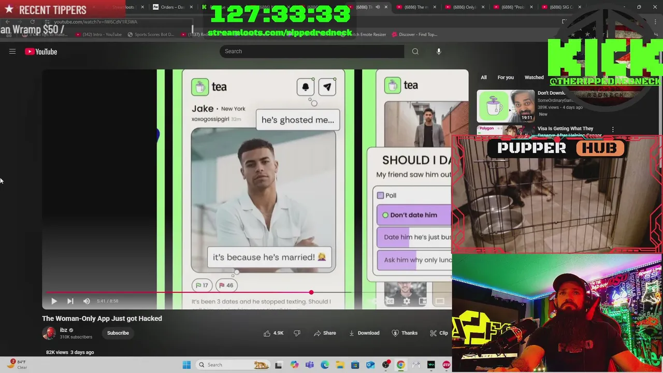Screen dimensions: 663x373
Task: Open Microsoft Store from the taskbar
Action: (355, 365)
